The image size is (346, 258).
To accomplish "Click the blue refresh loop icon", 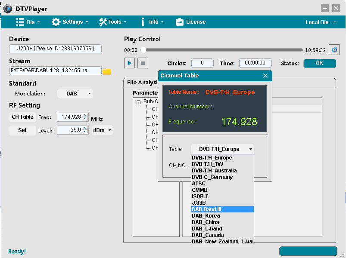I will tap(334, 50).
